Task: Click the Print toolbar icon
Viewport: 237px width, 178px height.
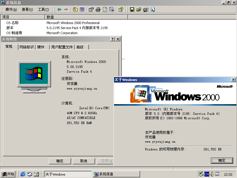Action: click(x=98, y=9)
